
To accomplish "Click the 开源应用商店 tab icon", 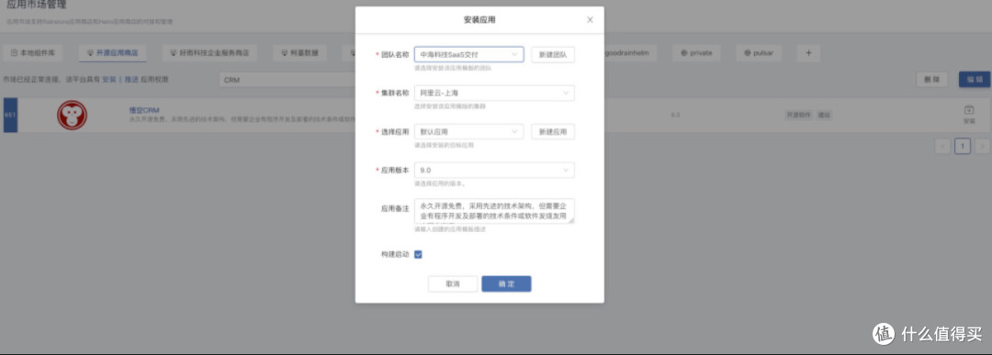I will (x=90, y=53).
